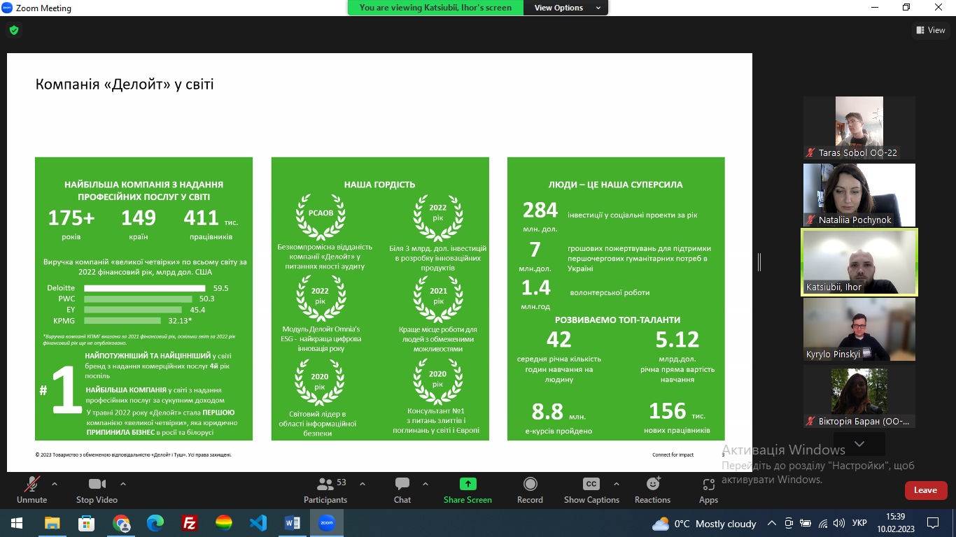This screenshot has width=956, height=537.
Task: Unmute the microphone
Action: (x=31, y=489)
